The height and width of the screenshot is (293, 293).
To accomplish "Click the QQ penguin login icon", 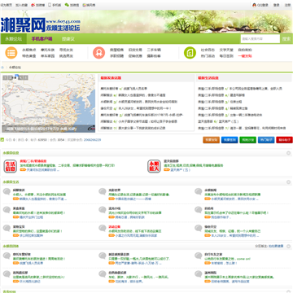I will 254,5.
